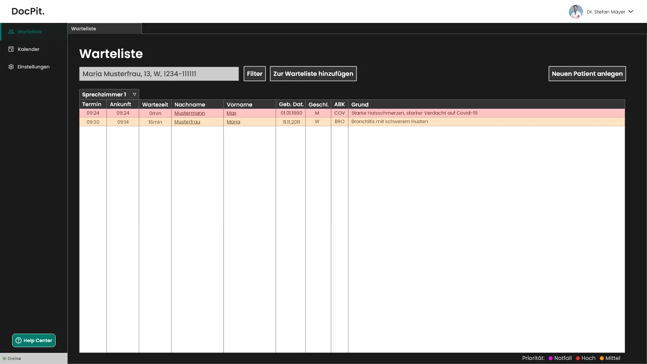
Task: Click the Online status text
Action: (14, 359)
